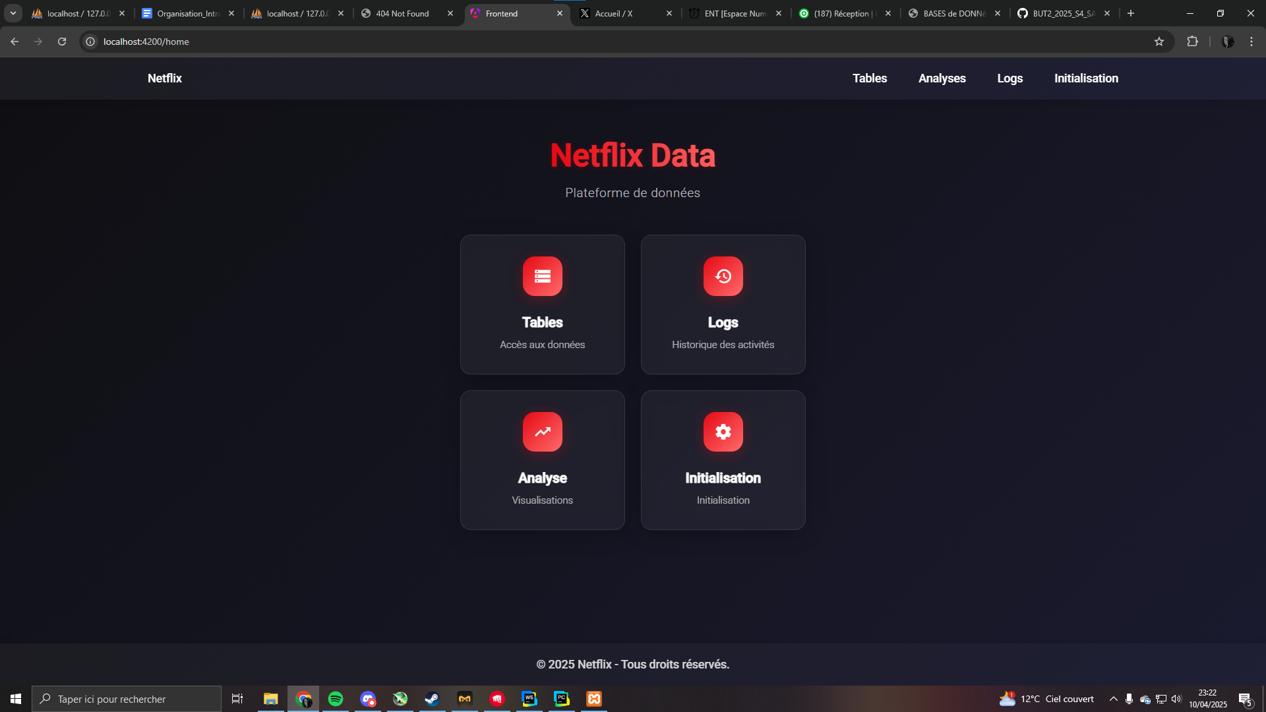
Task: Show hidden system tray icons
Action: pos(1114,699)
